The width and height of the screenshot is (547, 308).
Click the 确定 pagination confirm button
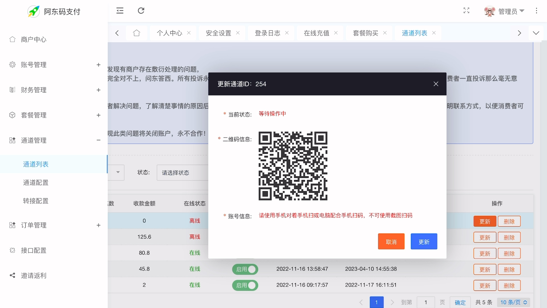[x=460, y=302]
